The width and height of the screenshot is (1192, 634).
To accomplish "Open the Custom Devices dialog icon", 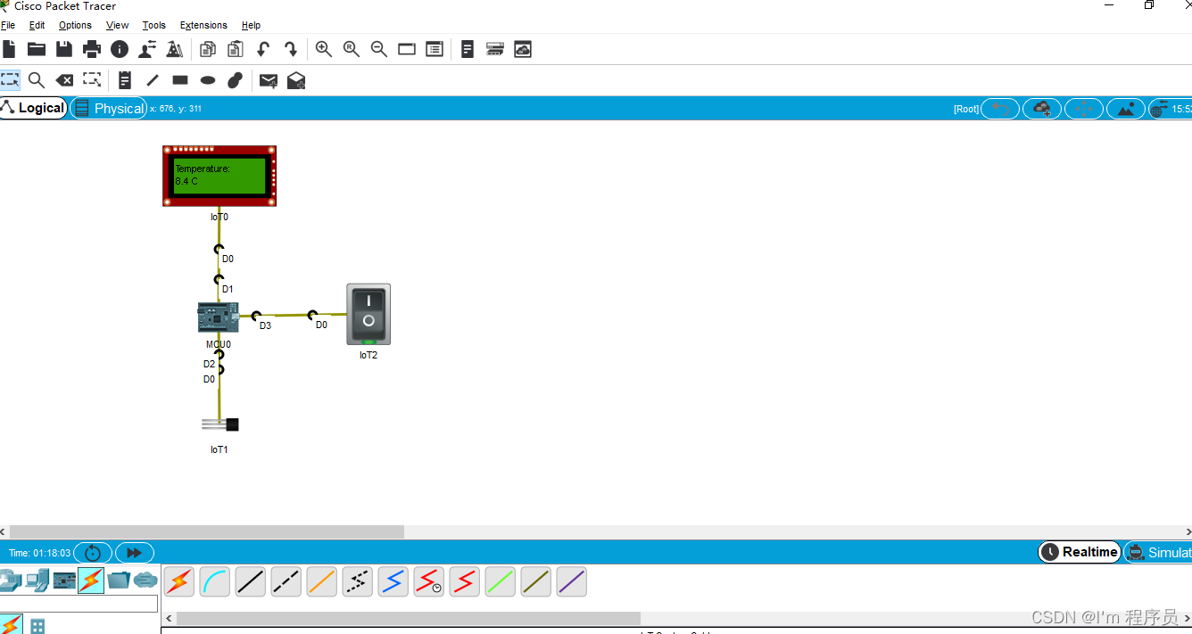I will 435,49.
